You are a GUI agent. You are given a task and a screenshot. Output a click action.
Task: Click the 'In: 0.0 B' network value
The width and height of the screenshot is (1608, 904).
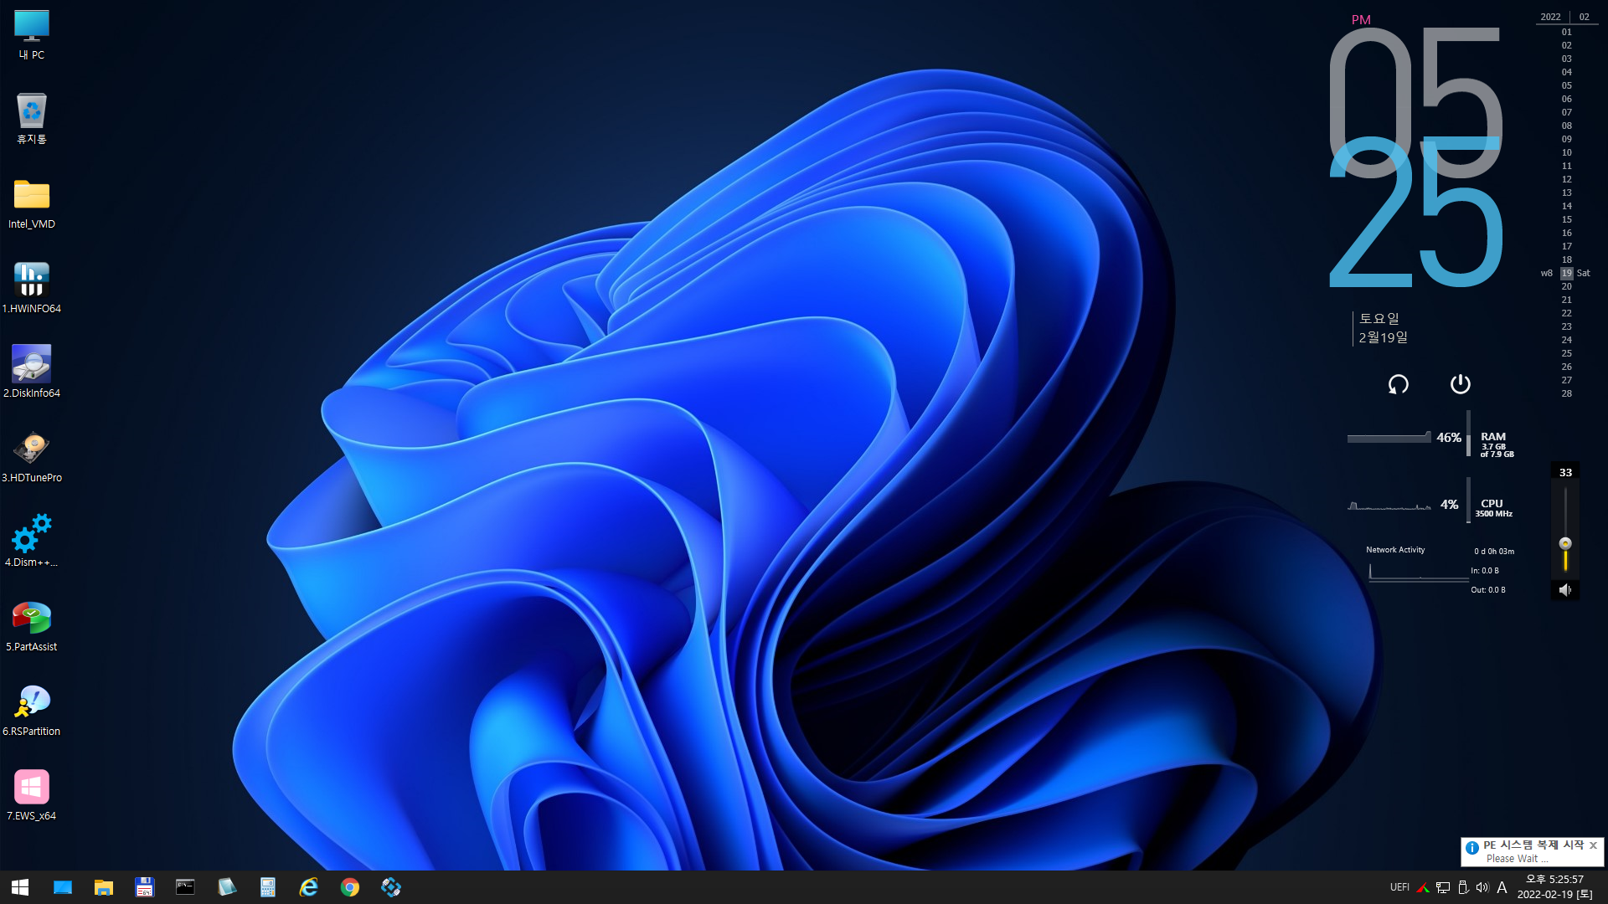coord(1485,571)
